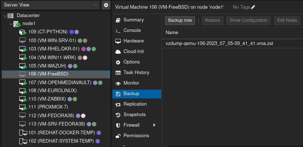Click the stopped VM-WIN-SRV-01 monitor icon
The image size is (303, 147).
pyautogui.click(x=23, y=40)
